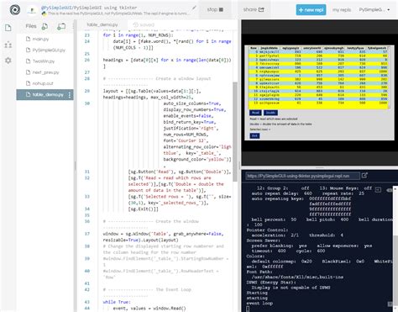Click the open-in-new-tab icon beside URL
Image resolution: width=398 pixels, height=312 pixels.
(x=364, y=176)
